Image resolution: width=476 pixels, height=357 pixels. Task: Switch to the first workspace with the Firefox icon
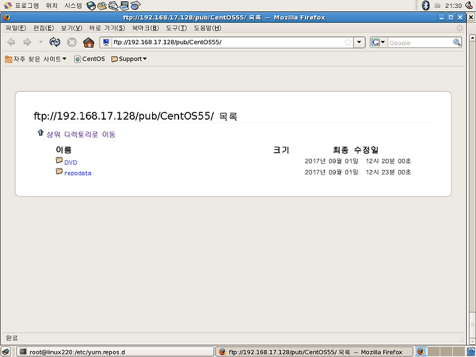point(420,352)
